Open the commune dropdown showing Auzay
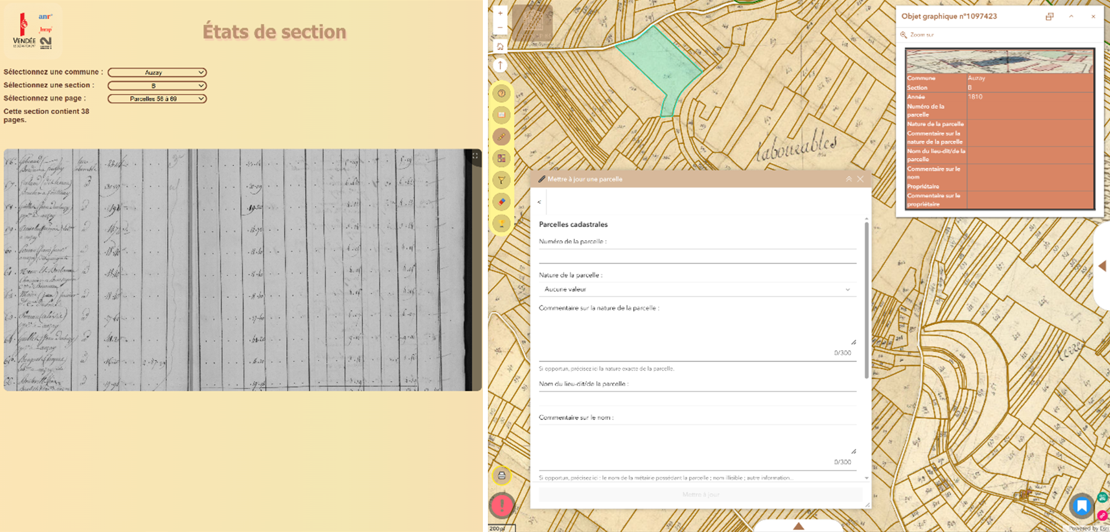The height and width of the screenshot is (532, 1110). 157,72
